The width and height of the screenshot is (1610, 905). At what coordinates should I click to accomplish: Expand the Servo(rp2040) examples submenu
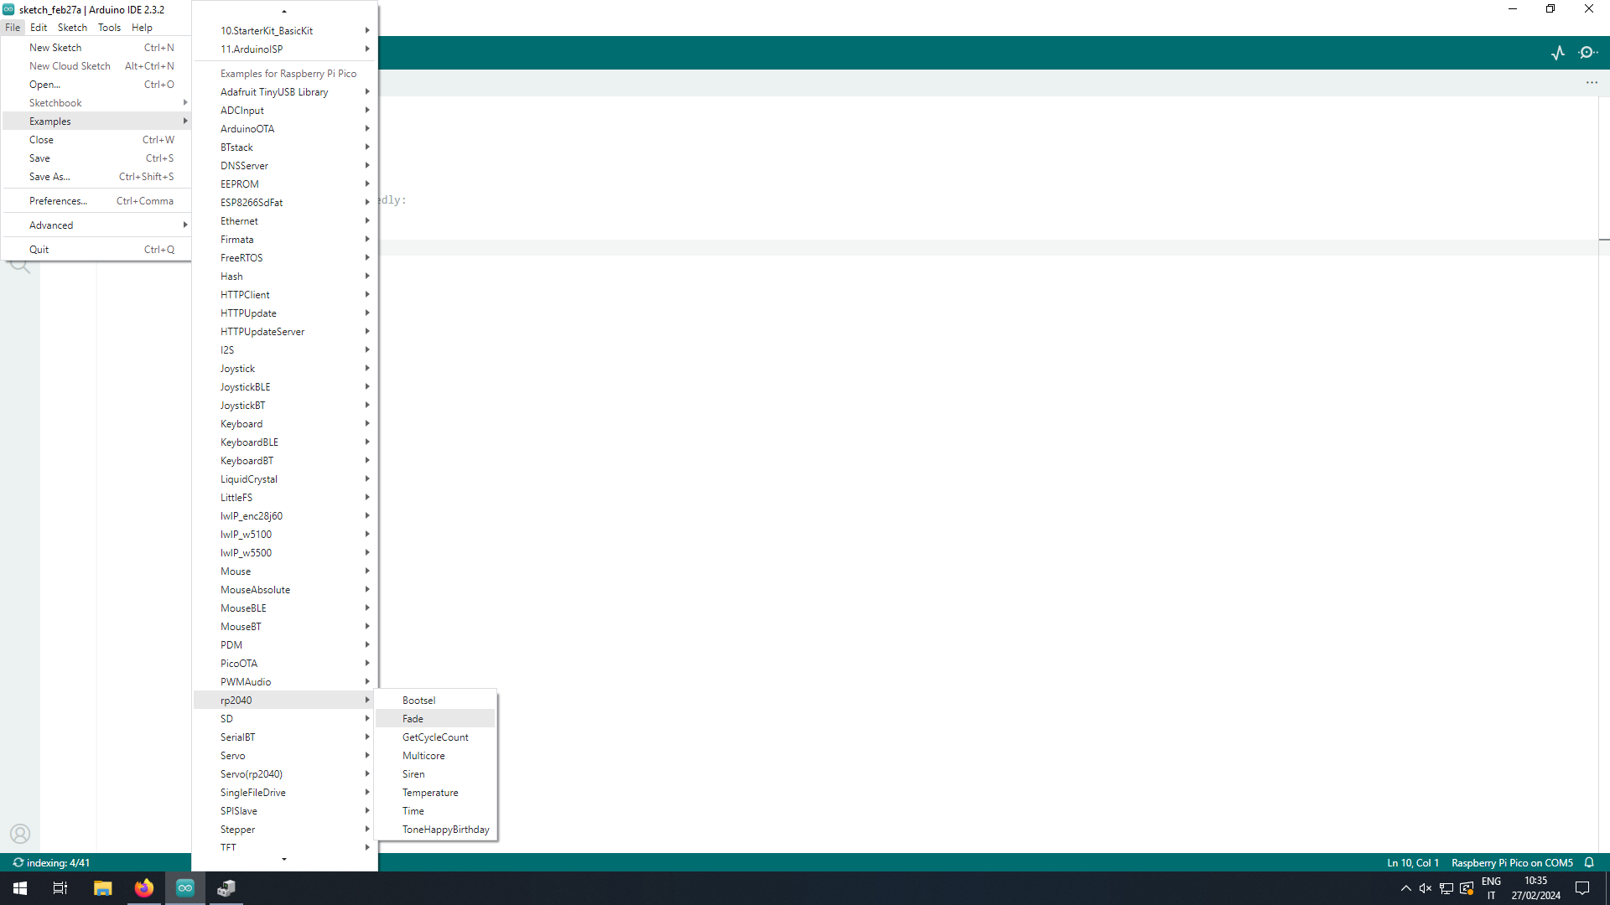pos(285,774)
